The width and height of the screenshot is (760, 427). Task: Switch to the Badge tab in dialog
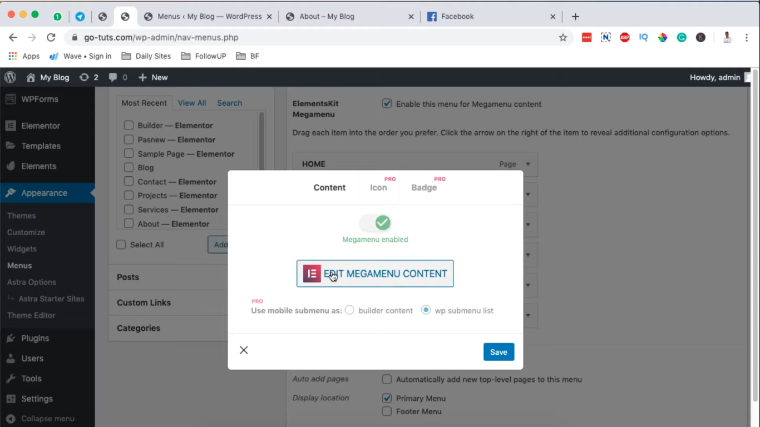pos(424,187)
